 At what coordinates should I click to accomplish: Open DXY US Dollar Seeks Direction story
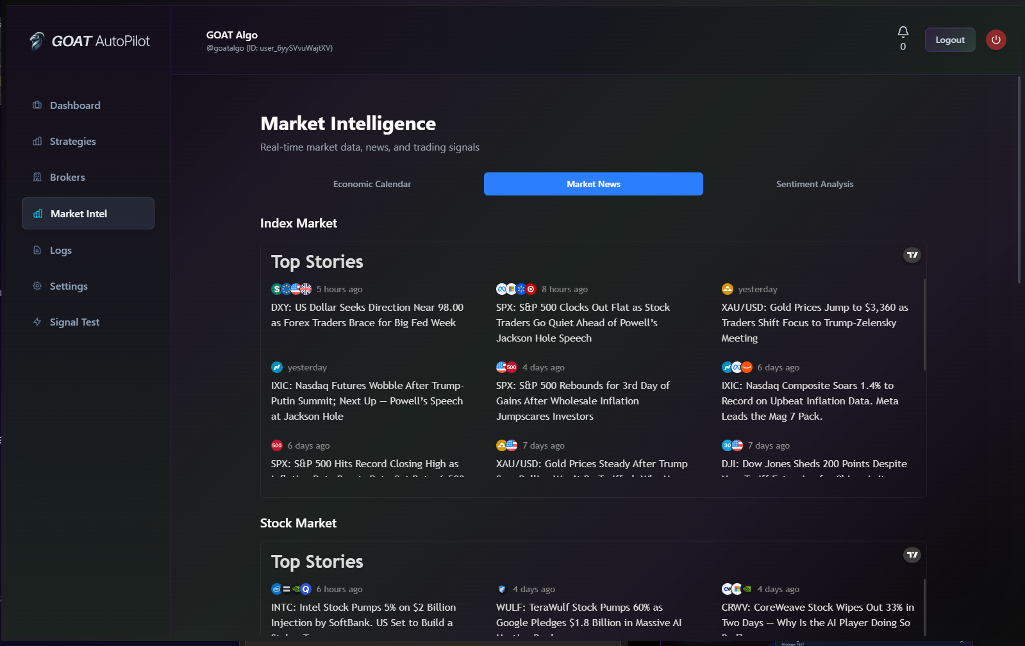coord(367,315)
